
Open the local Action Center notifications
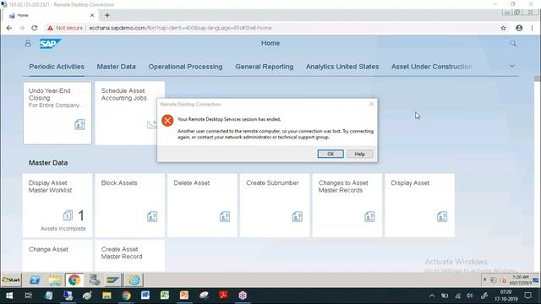point(527,296)
